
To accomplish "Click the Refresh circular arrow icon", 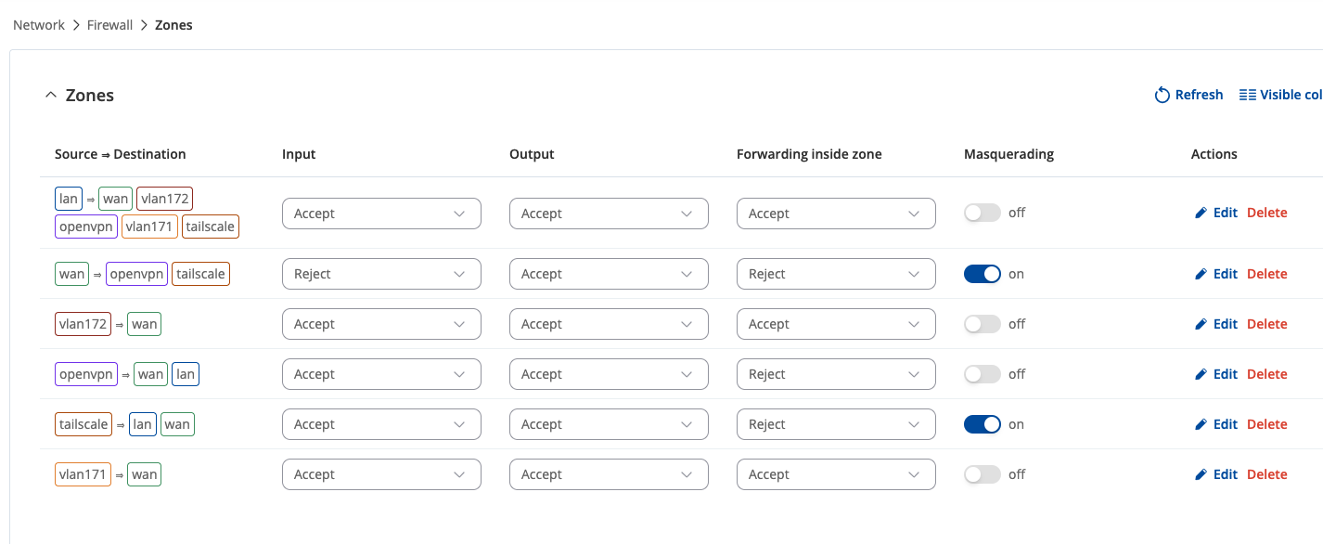I will pos(1162,95).
